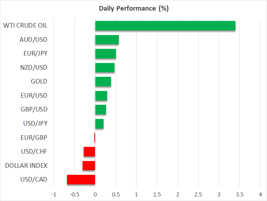267x201 pixels.
Task: Click the green AUD/USD bar
Action: pos(107,40)
